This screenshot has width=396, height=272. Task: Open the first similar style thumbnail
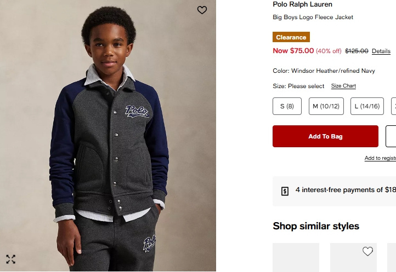296,258
